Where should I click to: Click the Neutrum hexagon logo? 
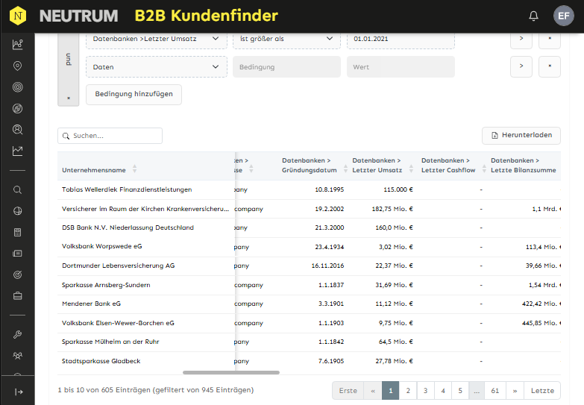pyautogui.click(x=18, y=16)
